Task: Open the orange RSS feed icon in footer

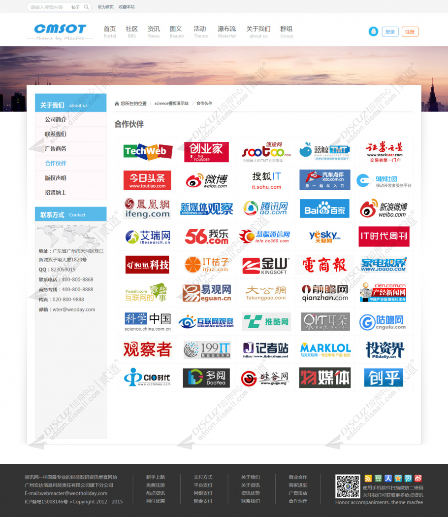Action: tap(368, 479)
